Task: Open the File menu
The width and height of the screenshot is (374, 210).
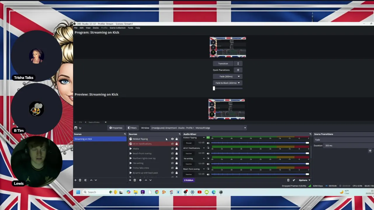Action: pos(76,28)
